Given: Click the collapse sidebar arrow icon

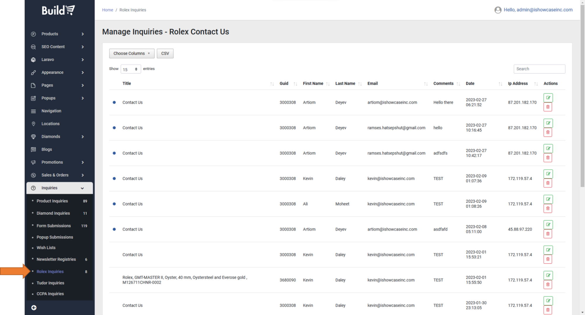Looking at the screenshot, I should (x=34, y=307).
